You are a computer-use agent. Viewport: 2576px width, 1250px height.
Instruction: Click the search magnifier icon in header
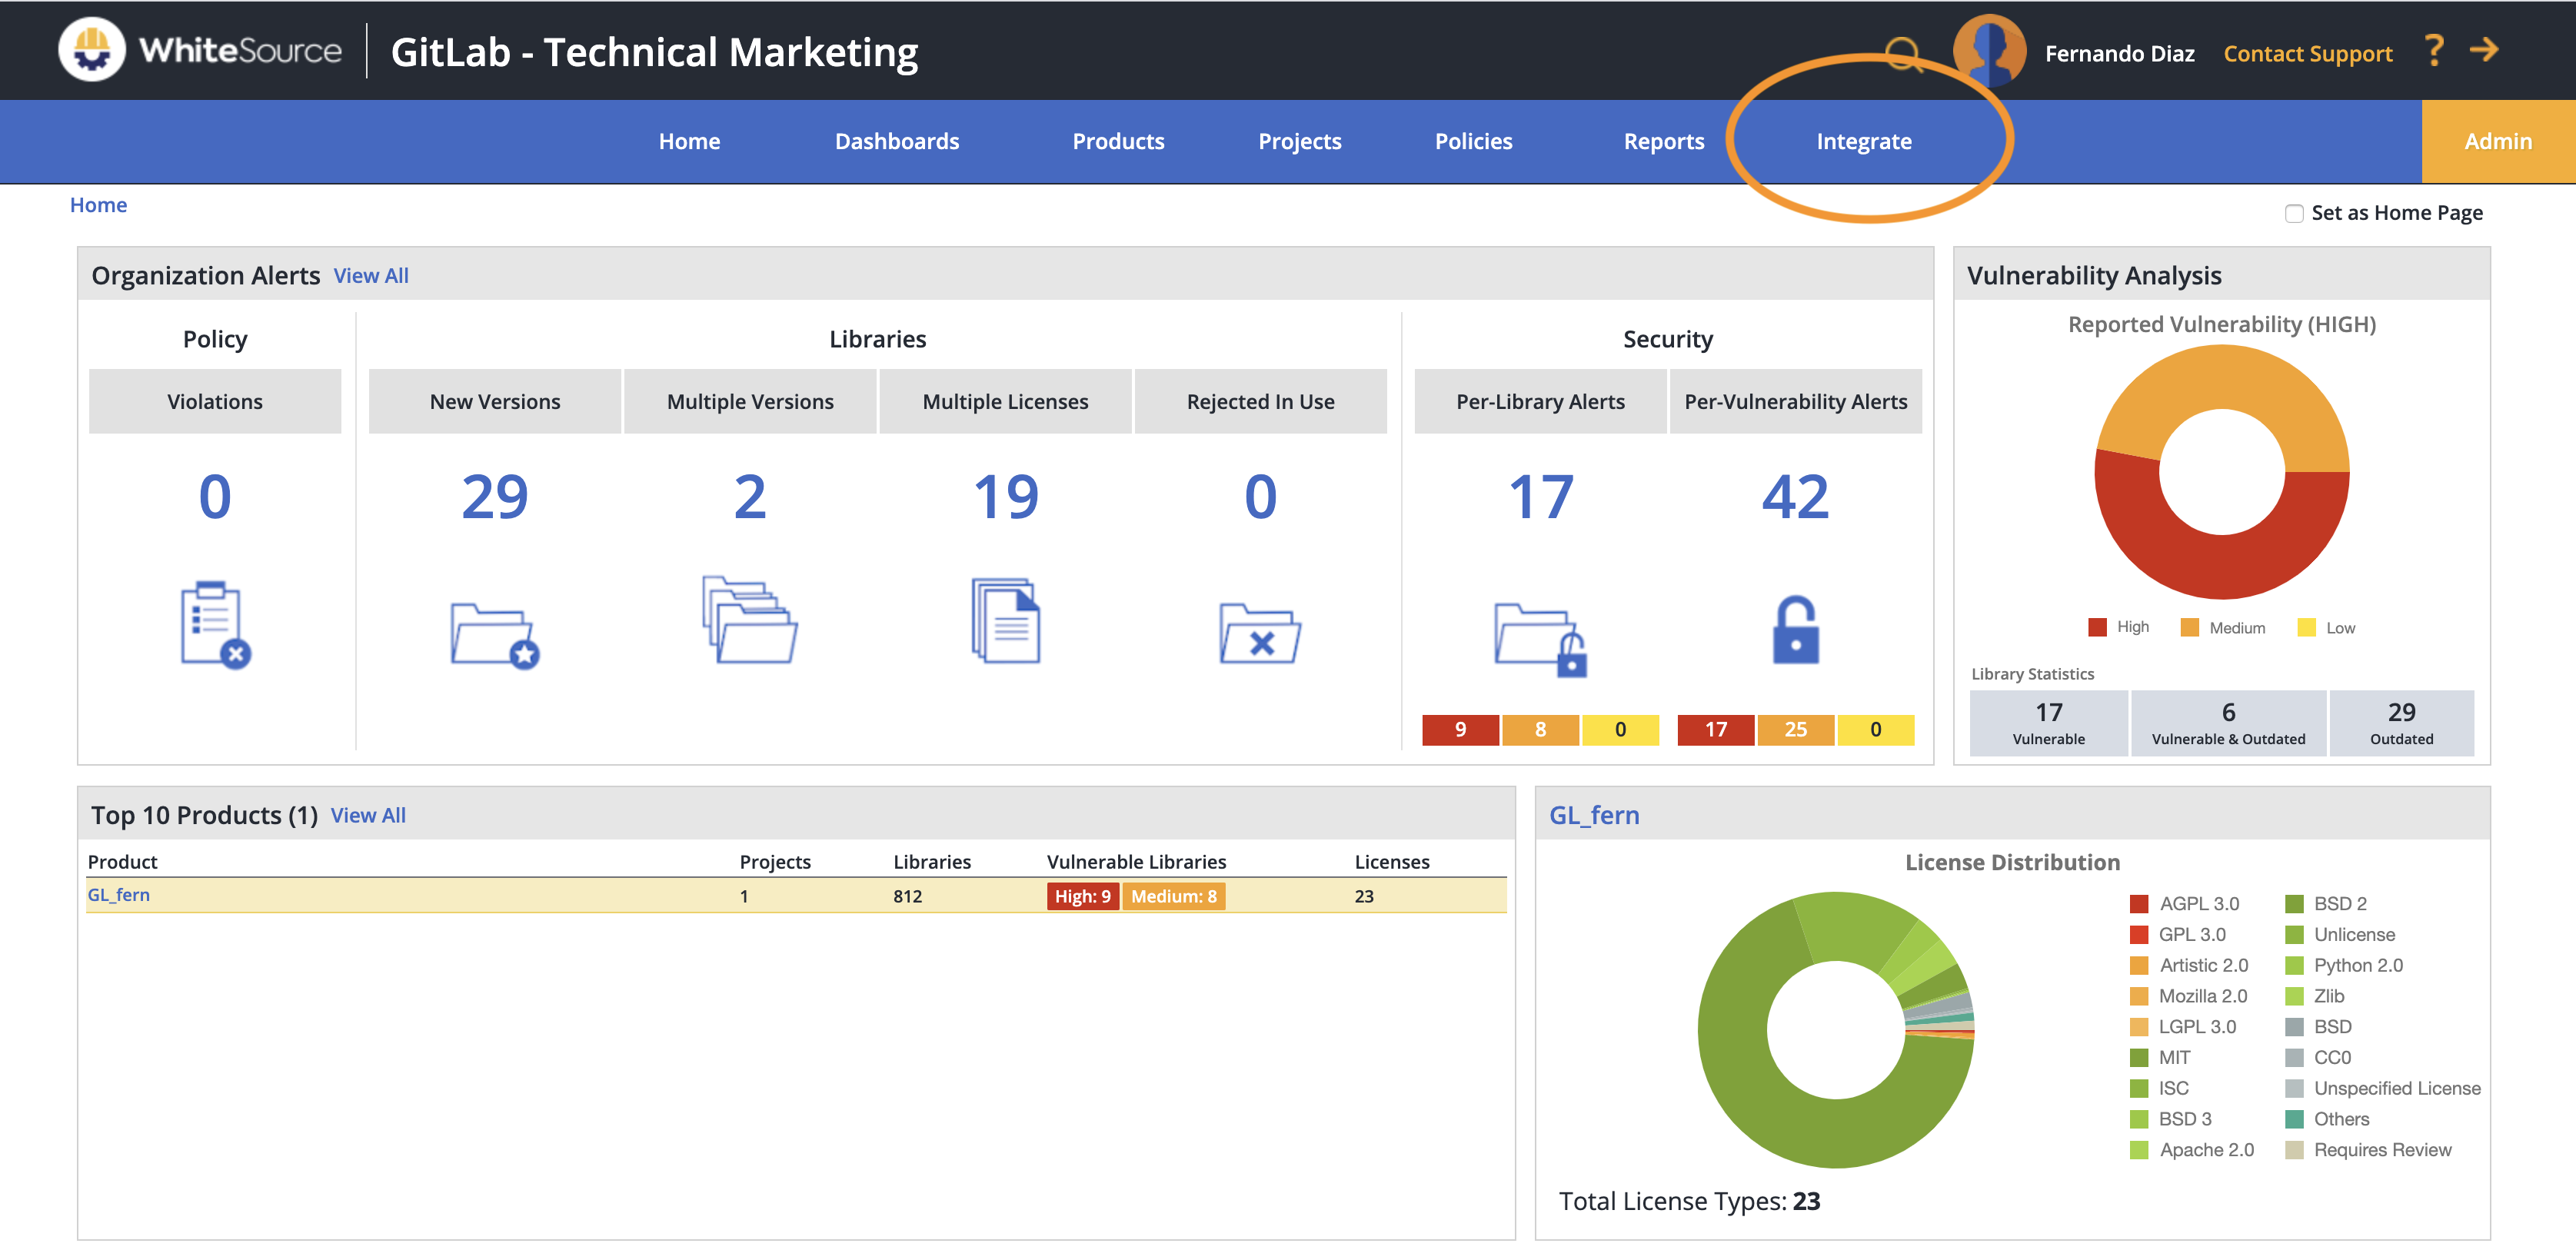[x=1902, y=54]
